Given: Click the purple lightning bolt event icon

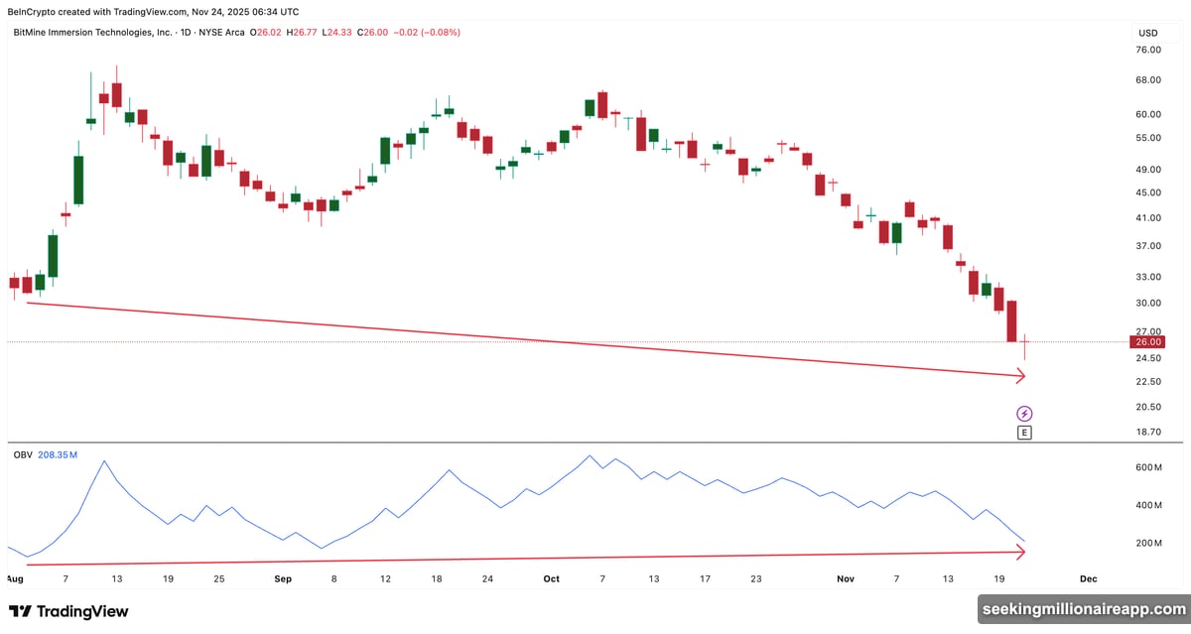Looking at the screenshot, I should pyautogui.click(x=1024, y=413).
